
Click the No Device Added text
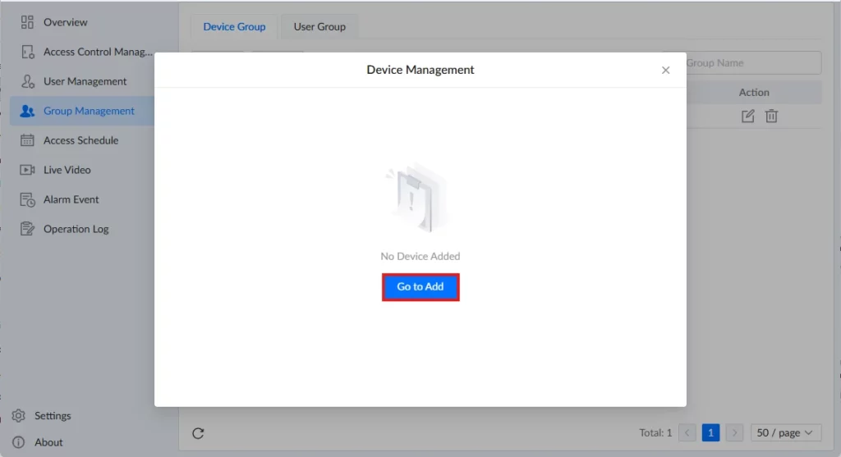pos(420,256)
